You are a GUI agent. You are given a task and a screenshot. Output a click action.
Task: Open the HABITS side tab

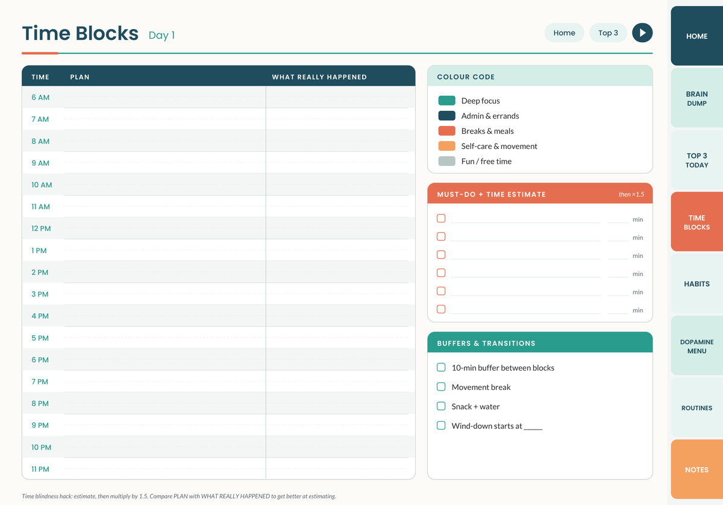pos(696,284)
